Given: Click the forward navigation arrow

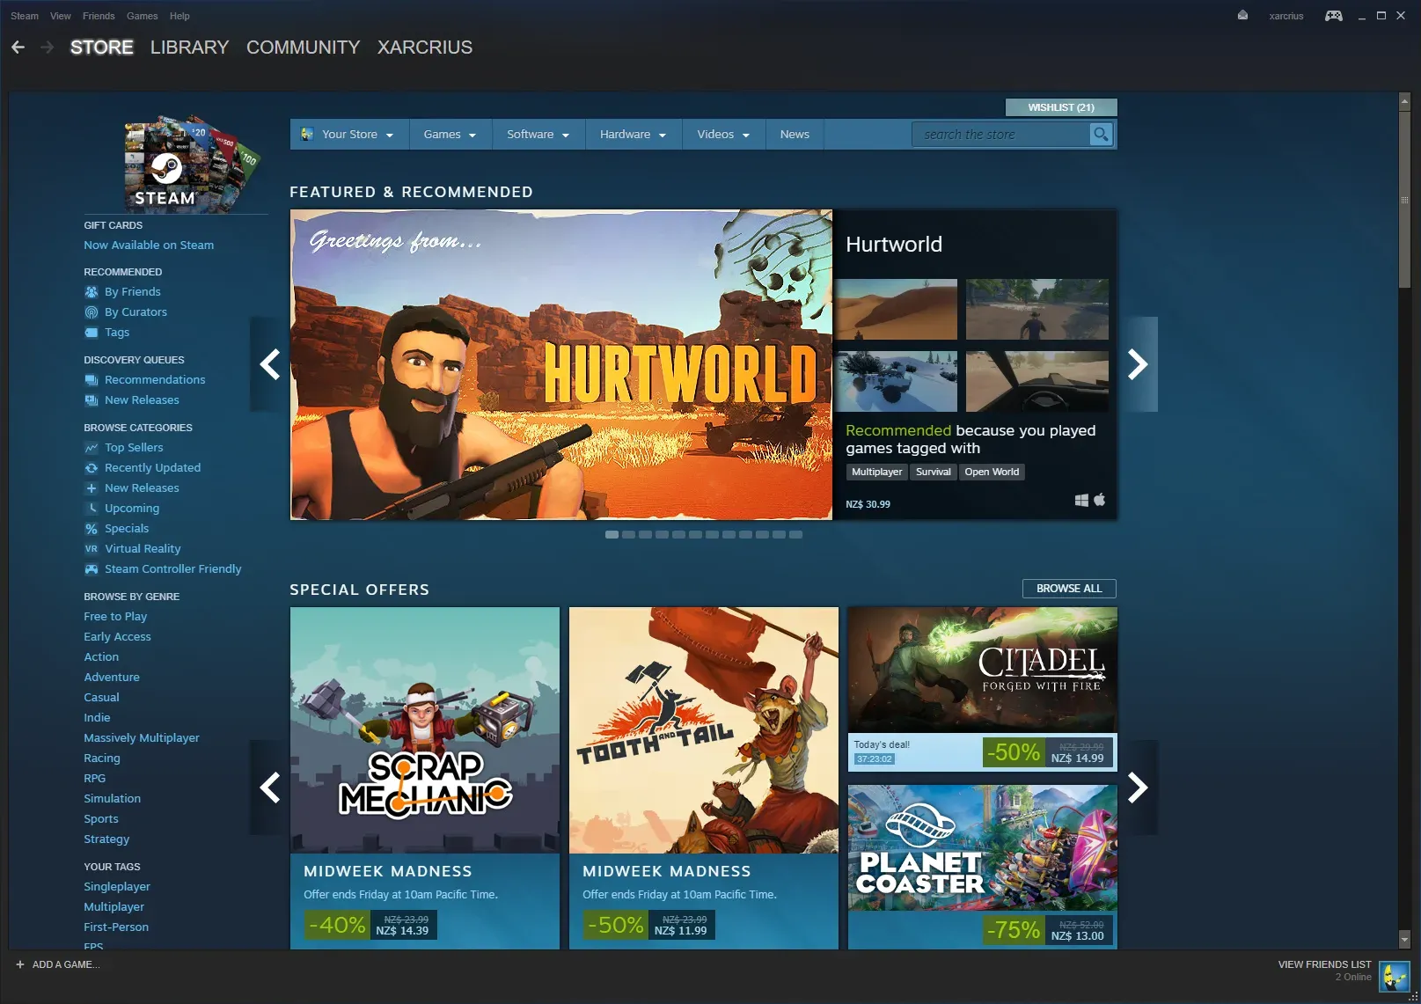Looking at the screenshot, I should [x=47, y=48].
